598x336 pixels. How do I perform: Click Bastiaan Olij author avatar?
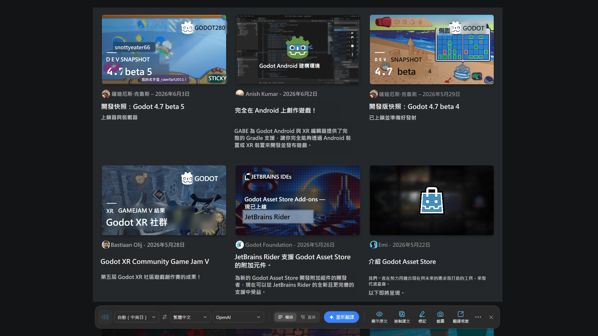(106, 245)
